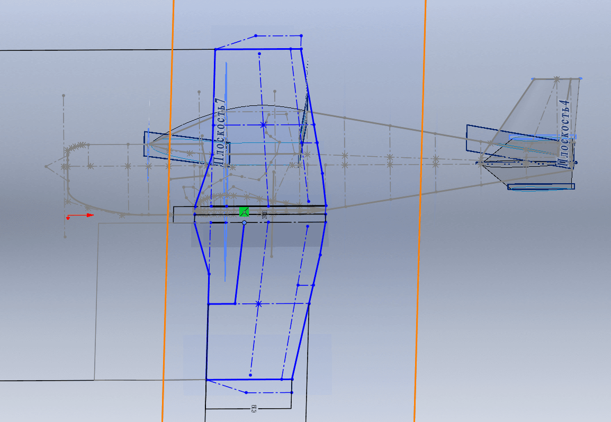Click the asterisk point atop the tail fin
This screenshot has height=422, width=611.
[556, 79]
